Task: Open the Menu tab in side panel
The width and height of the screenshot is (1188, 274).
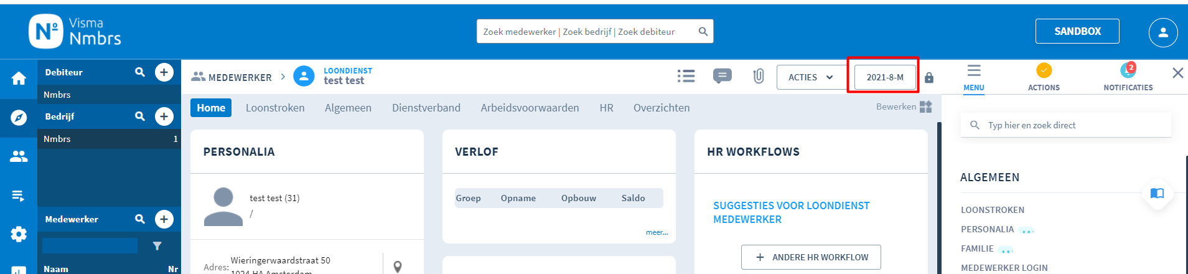Action: coord(974,78)
